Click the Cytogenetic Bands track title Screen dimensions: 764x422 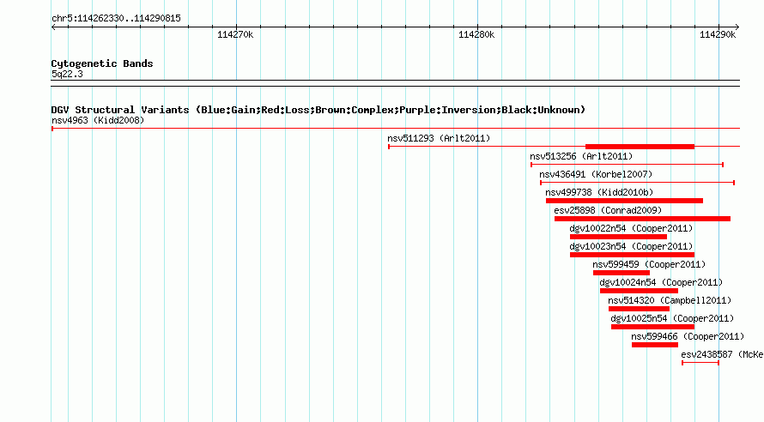[x=102, y=63]
